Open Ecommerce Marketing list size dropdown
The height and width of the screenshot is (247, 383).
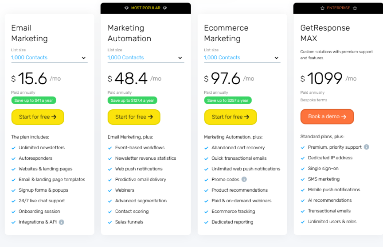point(242,58)
